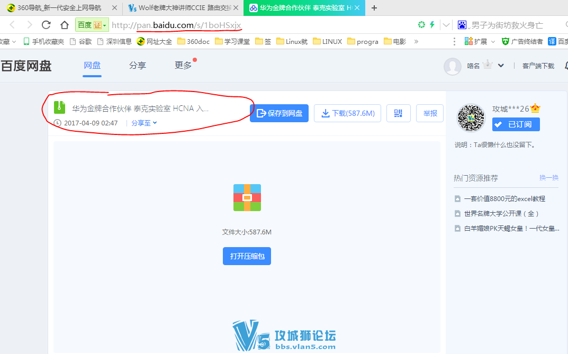Expand more bookmarks with the » chevron

[x=416, y=42]
